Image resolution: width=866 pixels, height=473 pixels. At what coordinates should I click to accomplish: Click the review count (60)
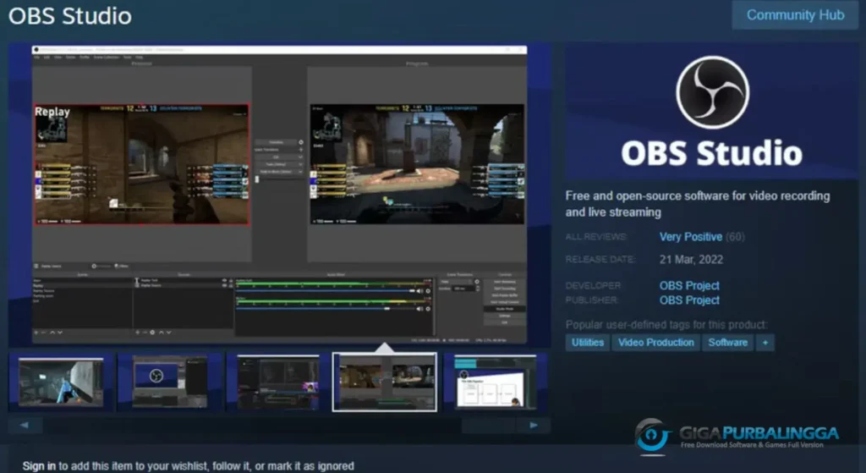click(x=735, y=237)
